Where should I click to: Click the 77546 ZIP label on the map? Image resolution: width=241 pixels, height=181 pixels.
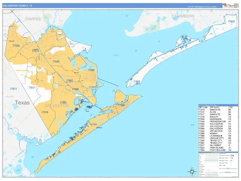(x=16, y=46)
